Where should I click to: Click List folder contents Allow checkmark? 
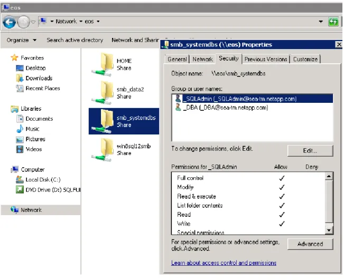pyautogui.click(x=282, y=205)
